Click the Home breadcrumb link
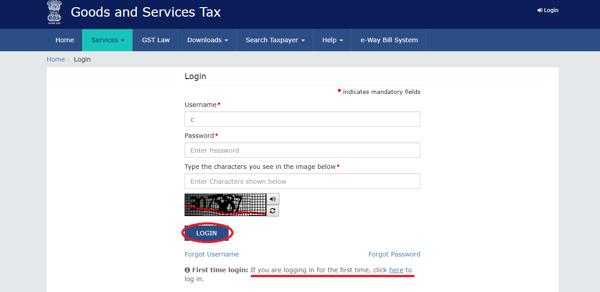Viewport: 600px width, 292px height. click(56, 59)
